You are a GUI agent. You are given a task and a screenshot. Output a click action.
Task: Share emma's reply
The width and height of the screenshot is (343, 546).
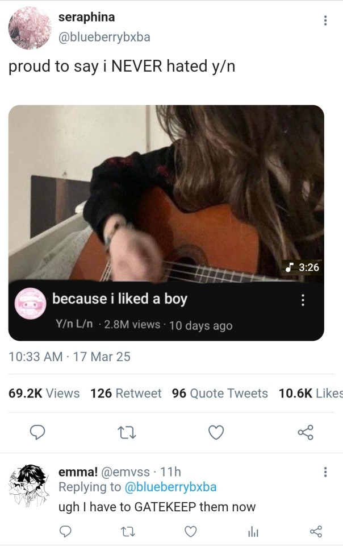click(x=316, y=531)
